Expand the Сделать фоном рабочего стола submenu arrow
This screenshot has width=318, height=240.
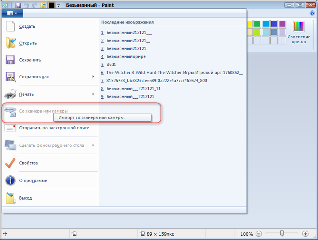[93, 145]
